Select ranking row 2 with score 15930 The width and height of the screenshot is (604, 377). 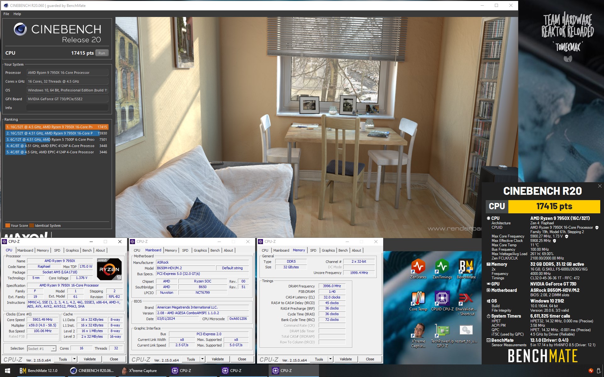click(x=57, y=133)
